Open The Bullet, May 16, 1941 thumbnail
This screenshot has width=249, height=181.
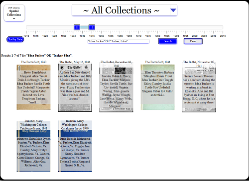pos(75,88)
